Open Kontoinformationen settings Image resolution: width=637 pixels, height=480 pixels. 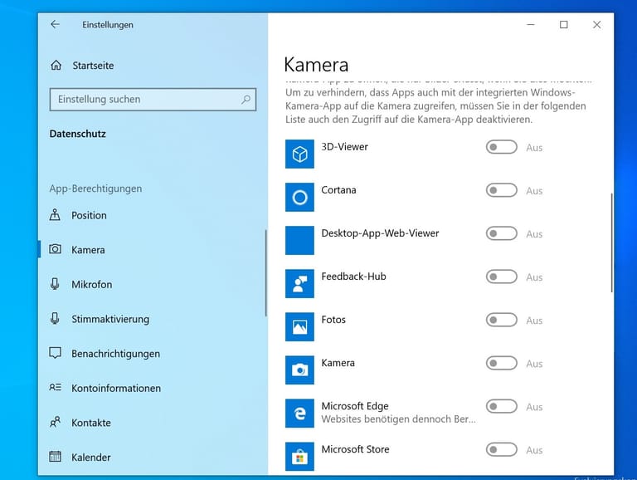click(152, 388)
